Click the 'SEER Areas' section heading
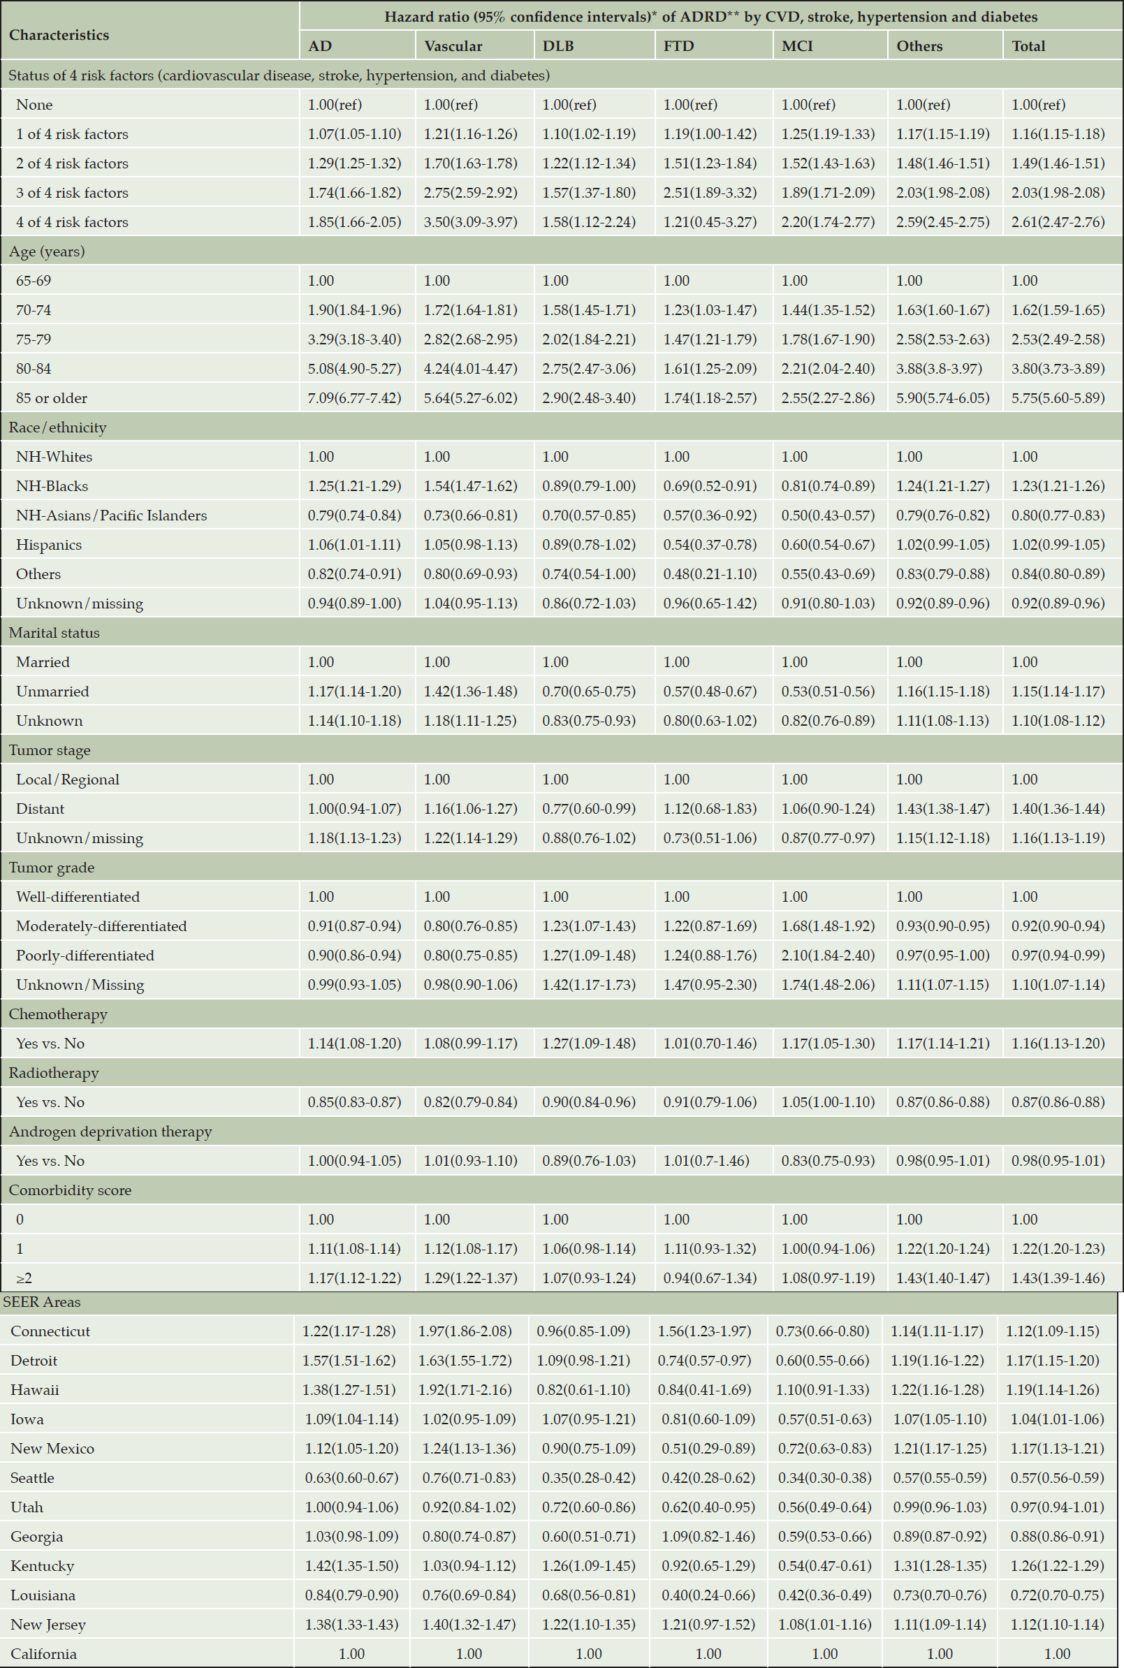 [42, 1302]
